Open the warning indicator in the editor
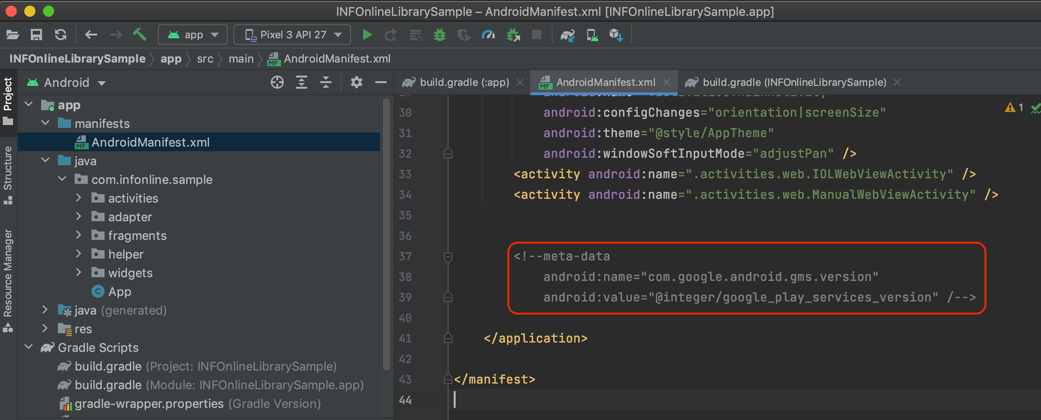The height and width of the screenshot is (420, 1041). (1014, 108)
